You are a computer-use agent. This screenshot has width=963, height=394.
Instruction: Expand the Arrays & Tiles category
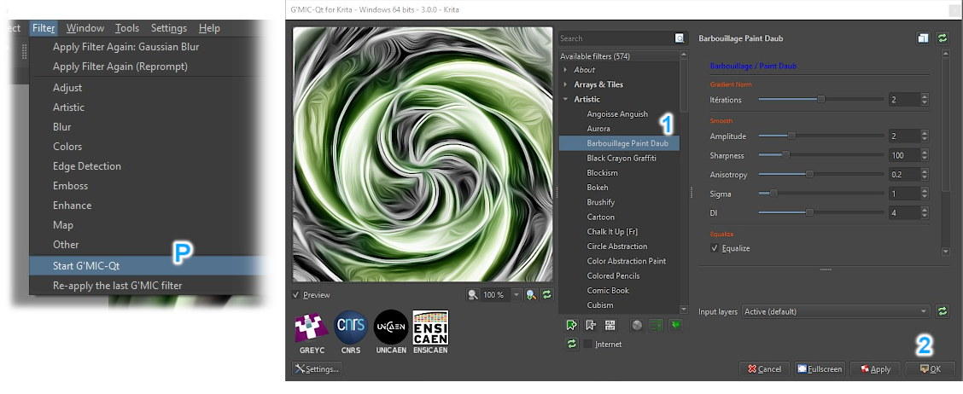tap(565, 84)
